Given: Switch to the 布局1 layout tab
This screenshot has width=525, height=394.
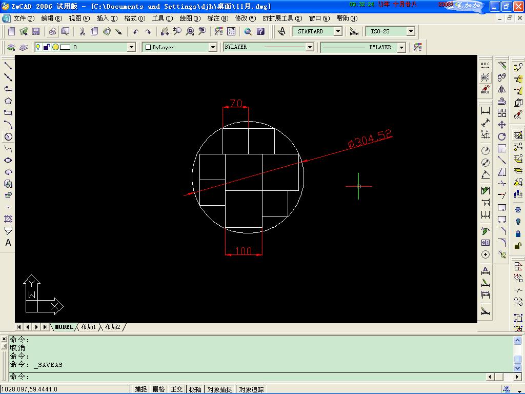Looking at the screenshot, I should point(88,327).
